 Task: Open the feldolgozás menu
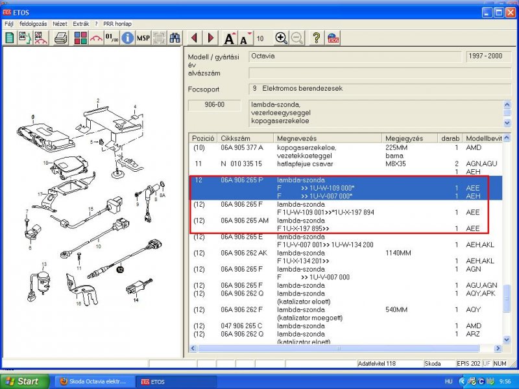click(x=33, y=24)
